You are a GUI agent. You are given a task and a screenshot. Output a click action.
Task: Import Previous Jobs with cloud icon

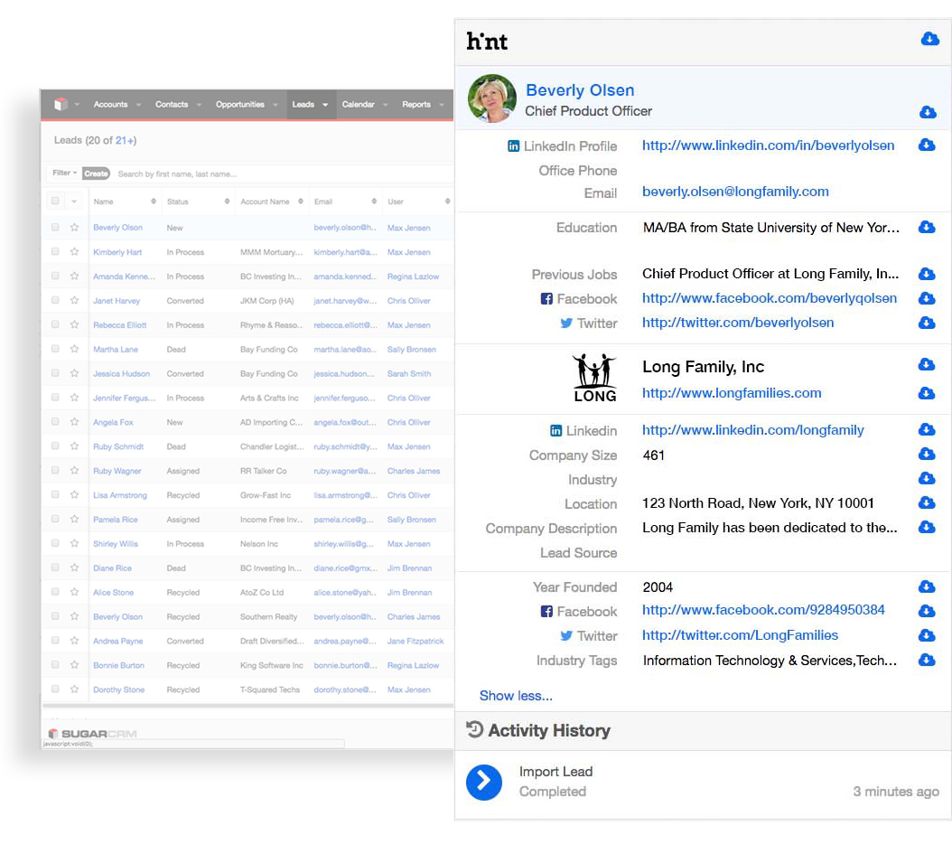click(x=927, y=274)
